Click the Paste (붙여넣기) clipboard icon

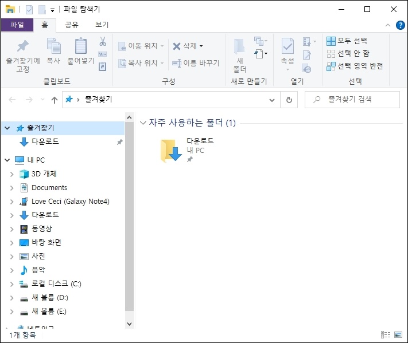click(x=81, y=46)
